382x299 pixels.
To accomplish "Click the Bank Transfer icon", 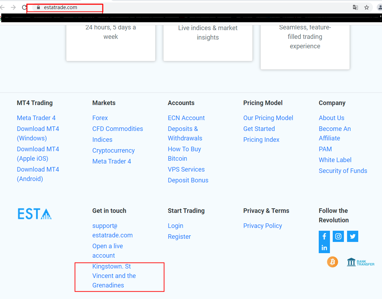I will [361, 262].
